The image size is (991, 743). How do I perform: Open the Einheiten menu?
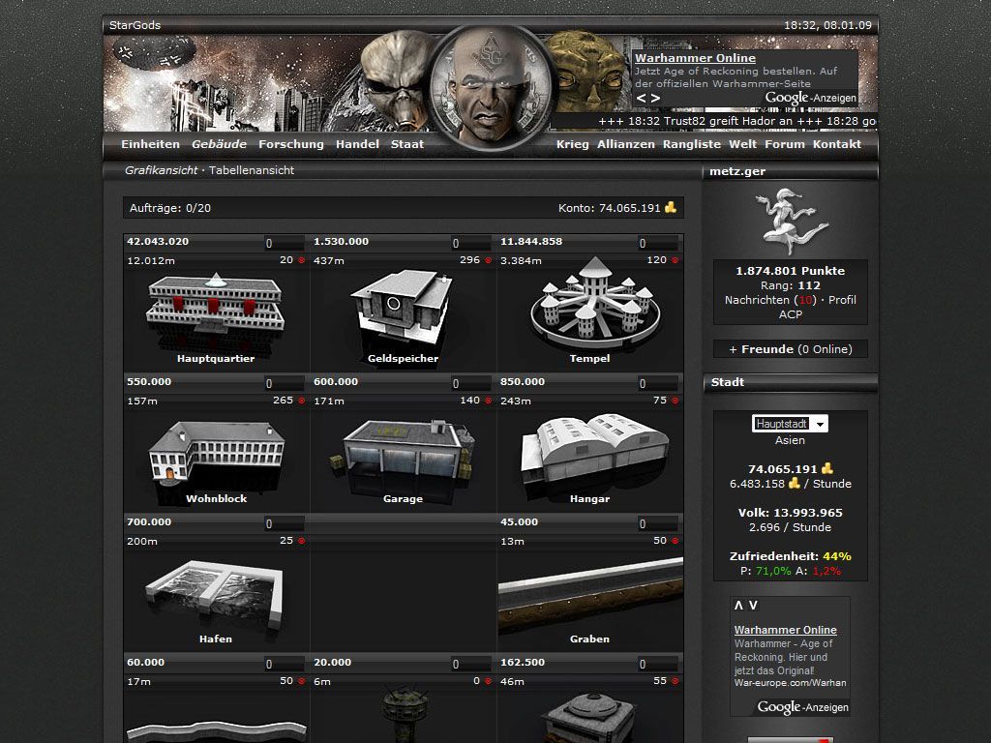[x=150, y=144]
